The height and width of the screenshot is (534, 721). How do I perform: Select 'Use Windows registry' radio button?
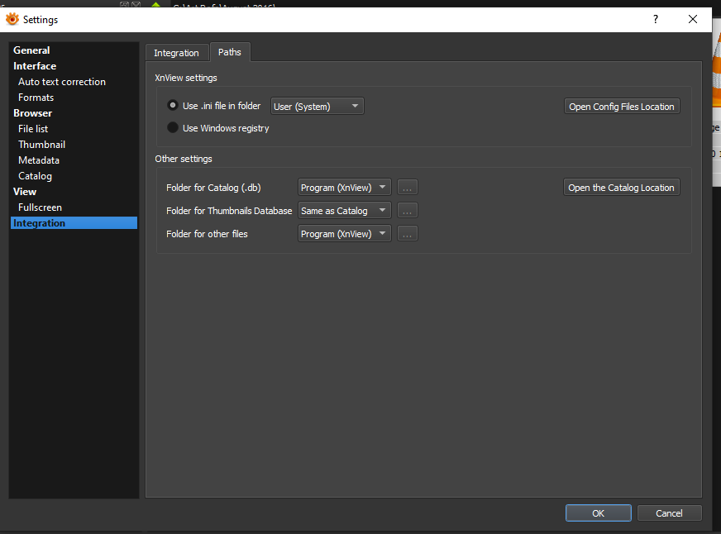[173, 128]
